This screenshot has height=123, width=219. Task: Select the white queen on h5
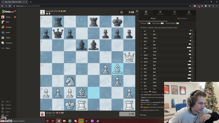point(129,57)
